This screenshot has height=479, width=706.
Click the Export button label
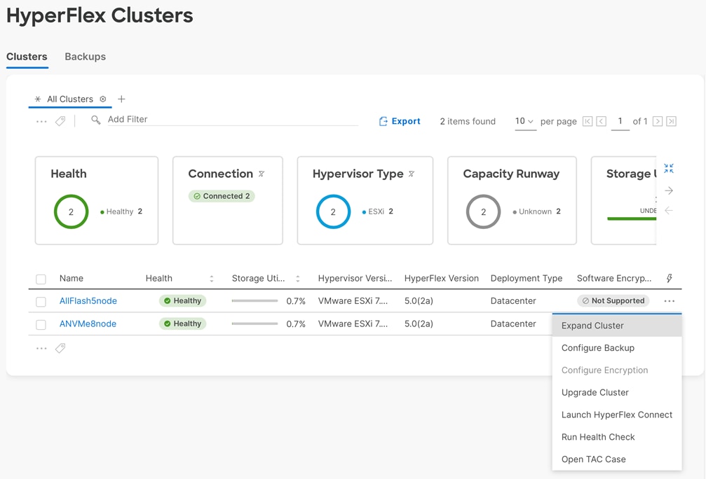point(406,121)
